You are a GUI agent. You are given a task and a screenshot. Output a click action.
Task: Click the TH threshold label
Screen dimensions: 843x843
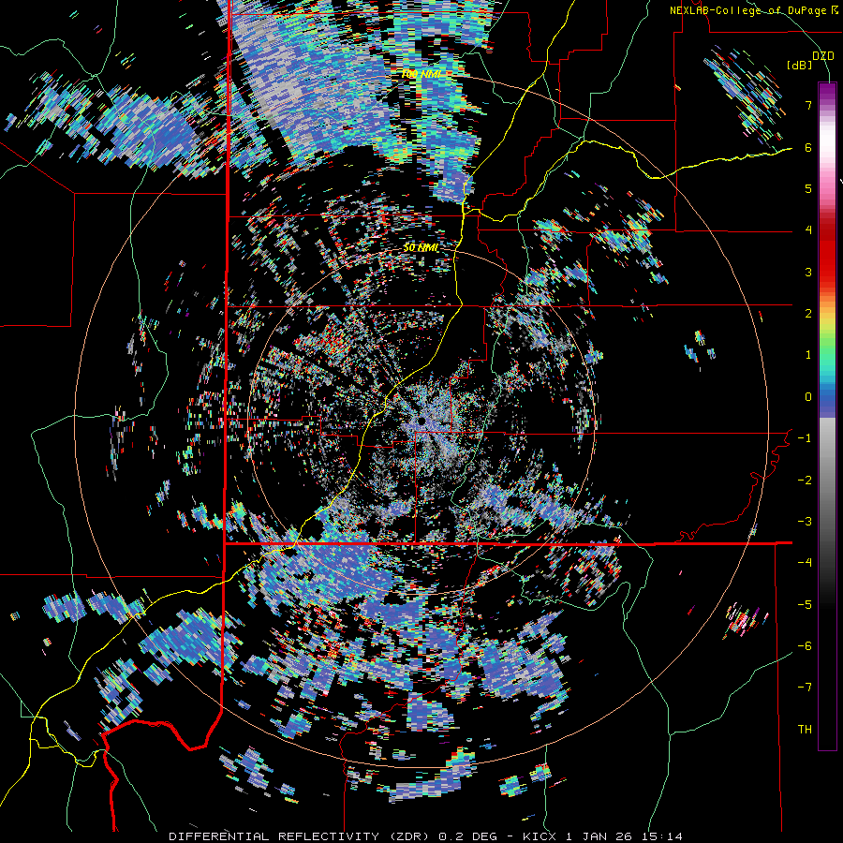click(x=805, y=730)
